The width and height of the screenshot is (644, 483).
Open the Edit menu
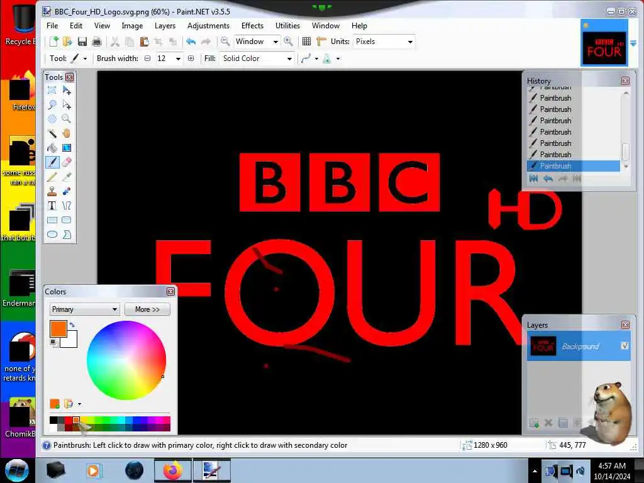pyautogui.click(x=76, y=25)
